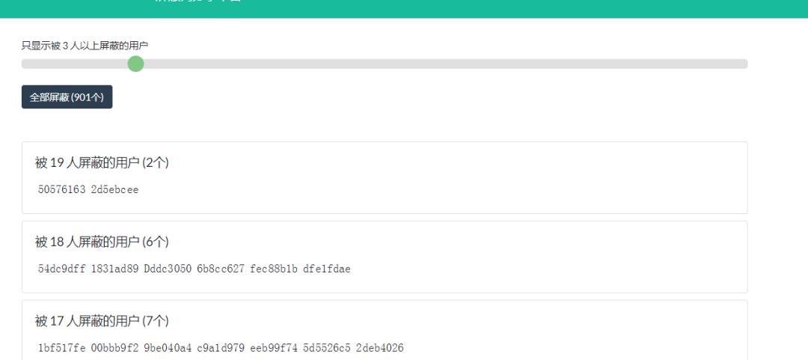The width and height of the screenshot is (808, 360).
Task: Click user ID 6b8cc627
Action: click(x=221, y=269)
